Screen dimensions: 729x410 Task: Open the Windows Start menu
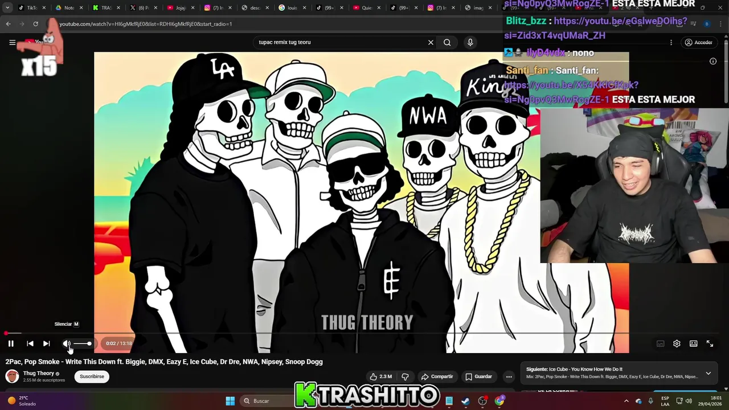pyautogui.click(x=230, y=401)
